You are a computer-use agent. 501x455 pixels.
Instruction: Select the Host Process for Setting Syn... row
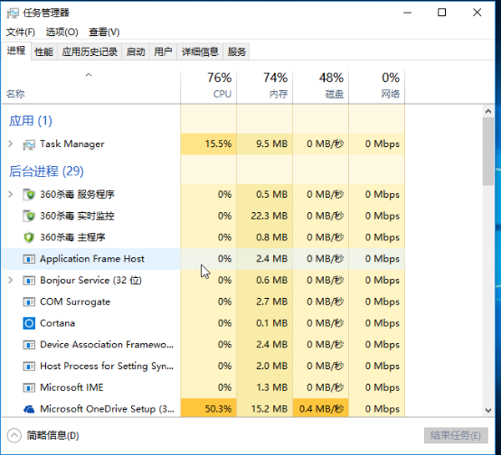(x=203, y=366)
